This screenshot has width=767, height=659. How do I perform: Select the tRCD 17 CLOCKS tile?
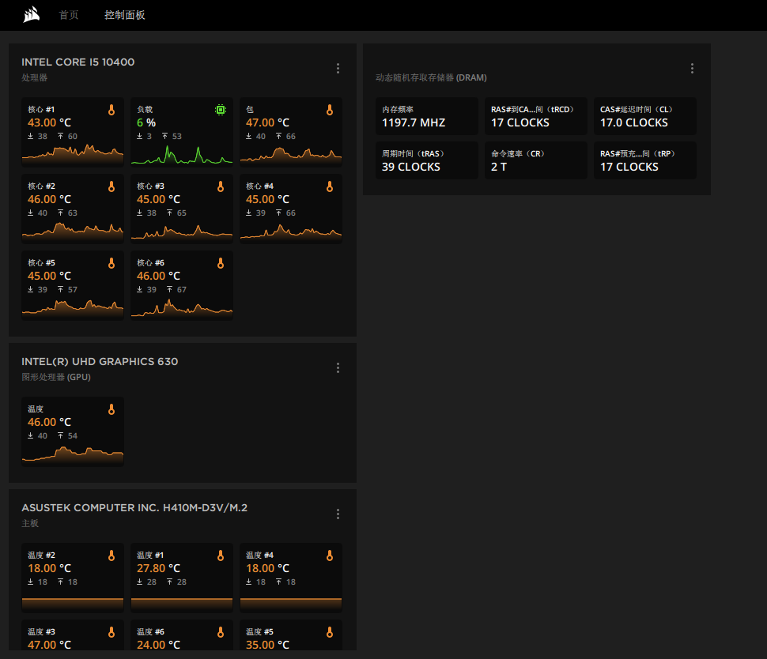pyautogui.click(x=536, y=116)
